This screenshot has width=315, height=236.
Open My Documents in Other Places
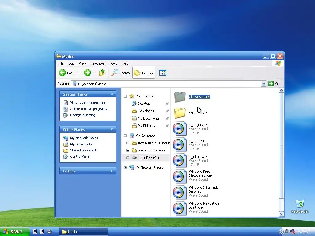tap(81, 144)
